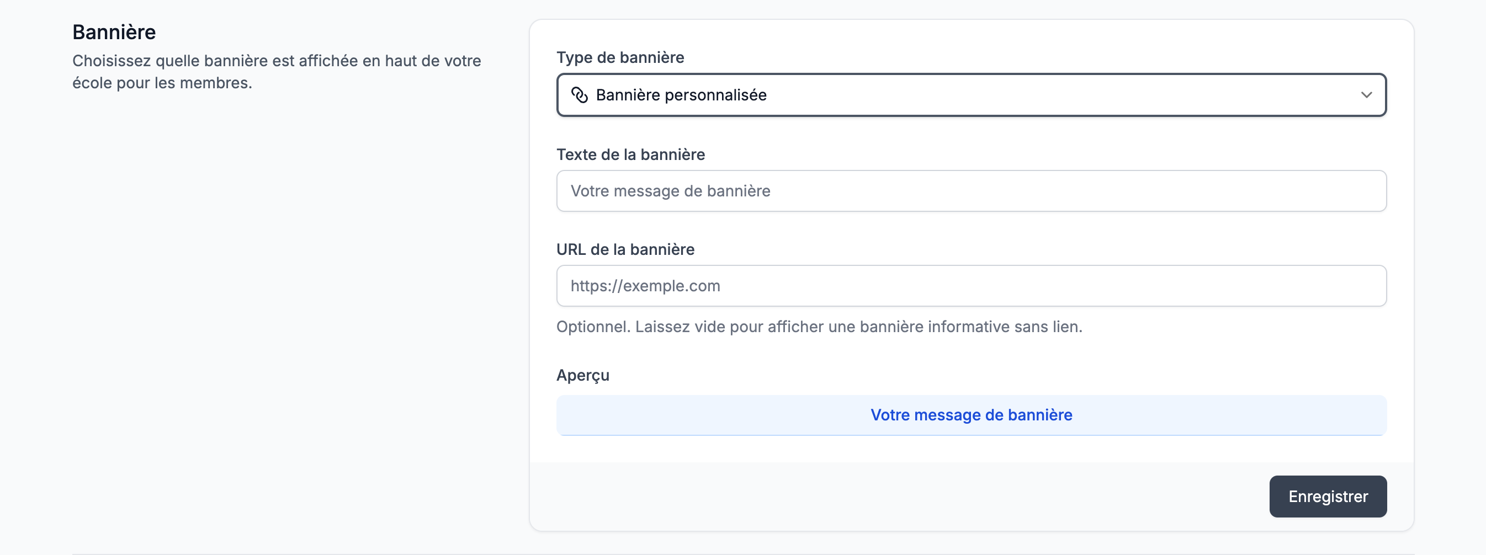1486x555 pixels.
Task: Click the light blue preview banner's left blank area
Action: (x=709, y=415)
